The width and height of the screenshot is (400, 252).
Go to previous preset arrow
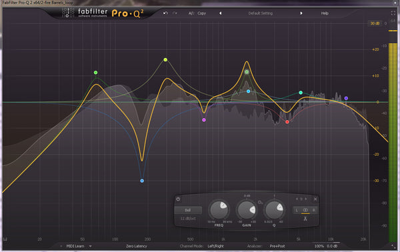(x=221, y=13)
